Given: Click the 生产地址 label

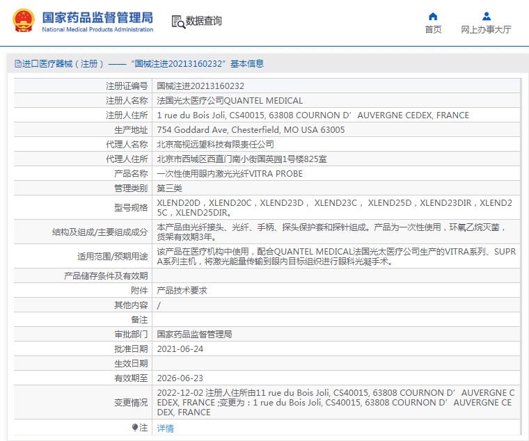Looking at the screenshot, I should click(x=131, y=130).
